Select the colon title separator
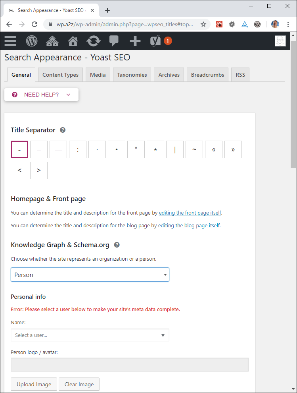 click(78, 149)
